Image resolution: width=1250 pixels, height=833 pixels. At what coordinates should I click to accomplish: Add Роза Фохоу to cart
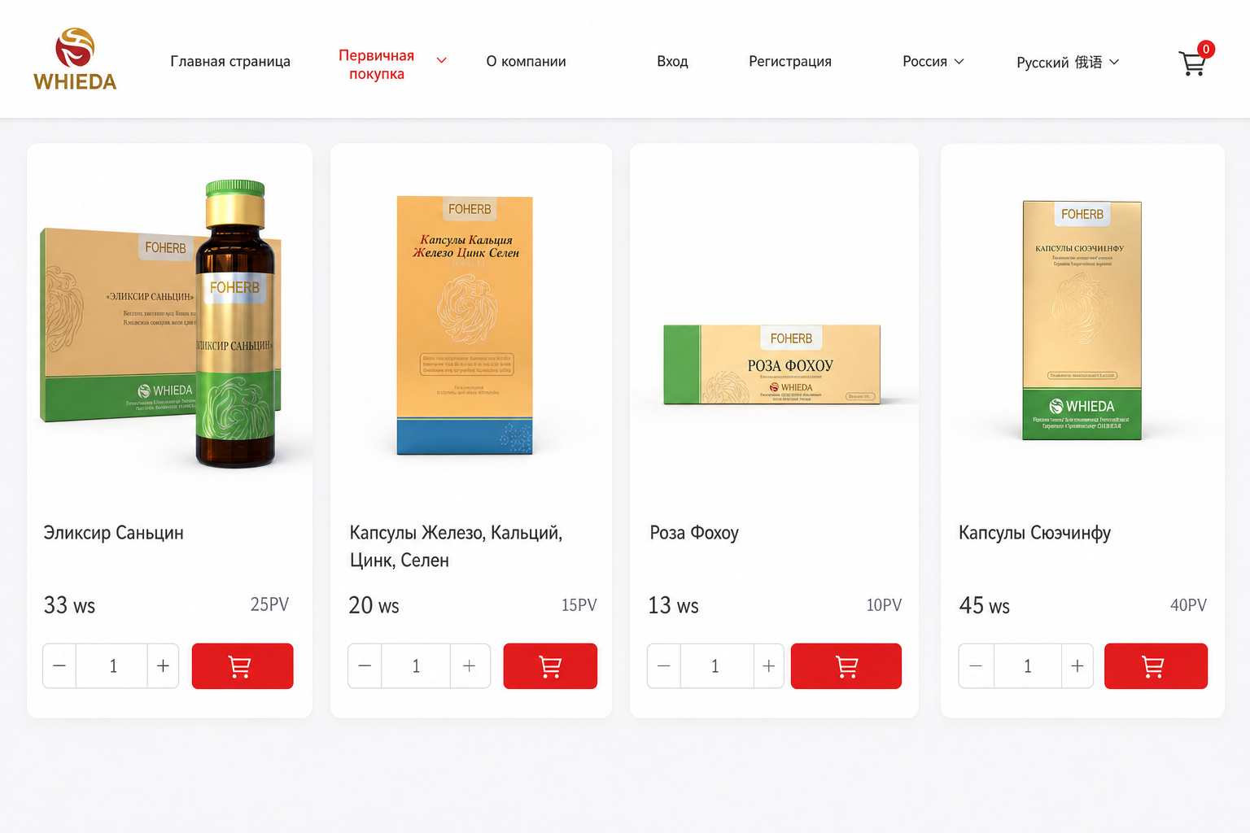tap(846, 666)
